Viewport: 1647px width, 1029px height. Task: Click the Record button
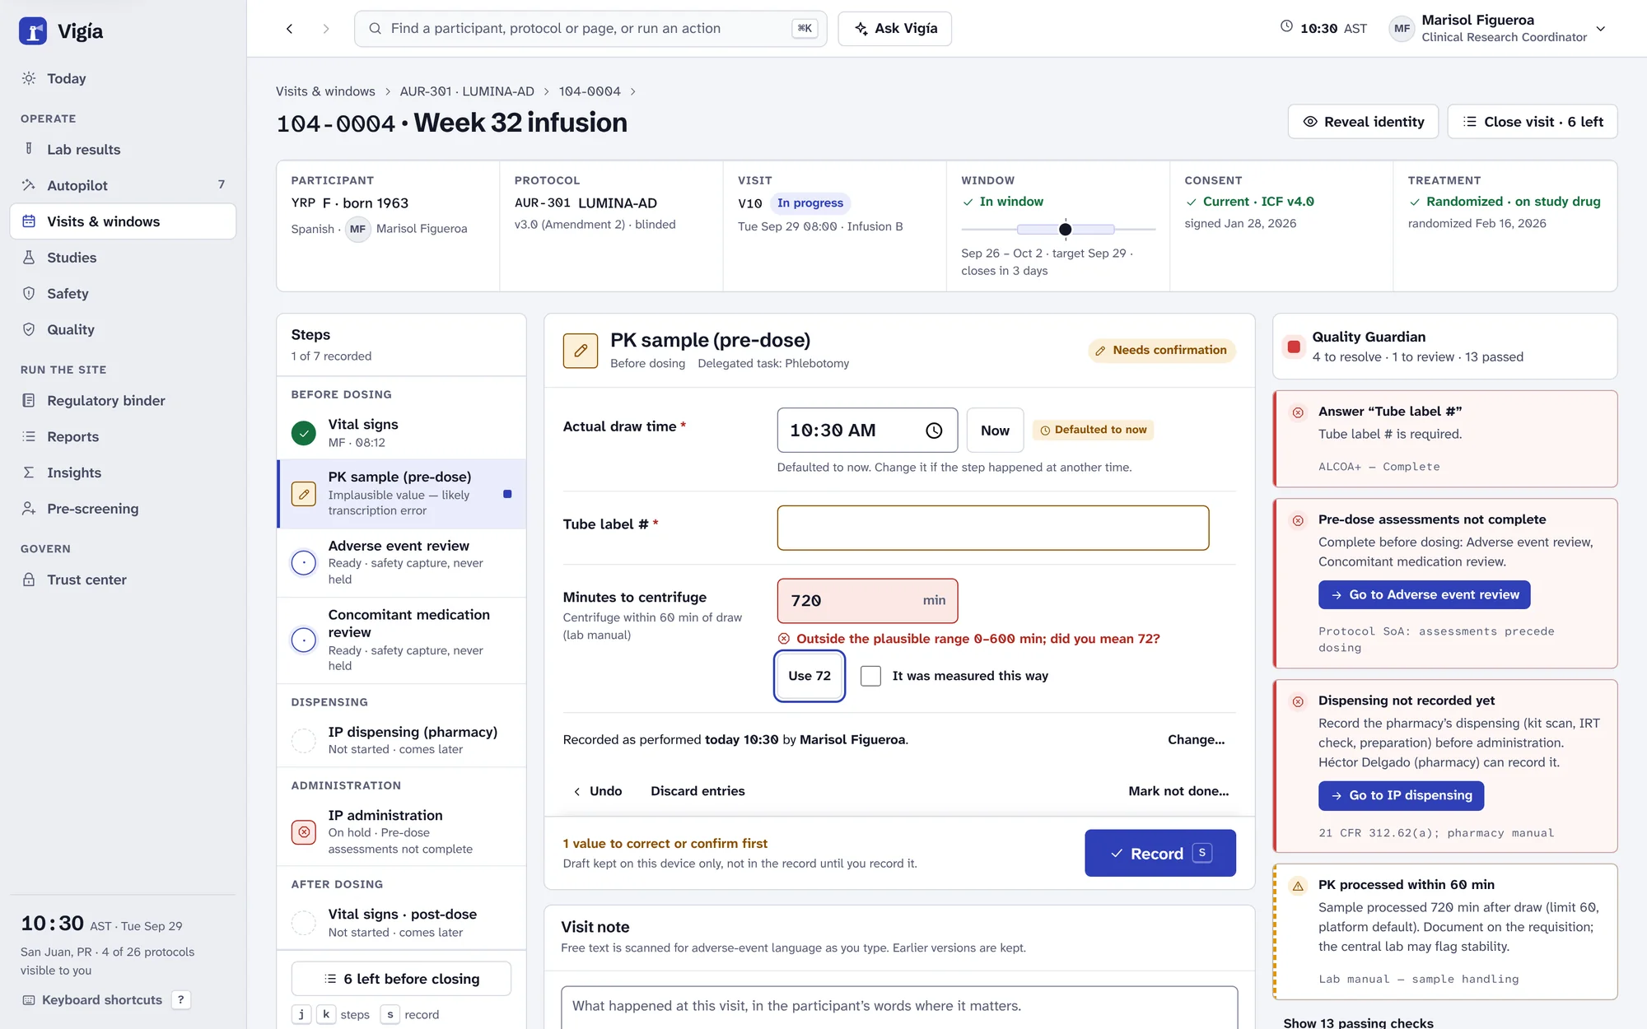click(1160, 853)
